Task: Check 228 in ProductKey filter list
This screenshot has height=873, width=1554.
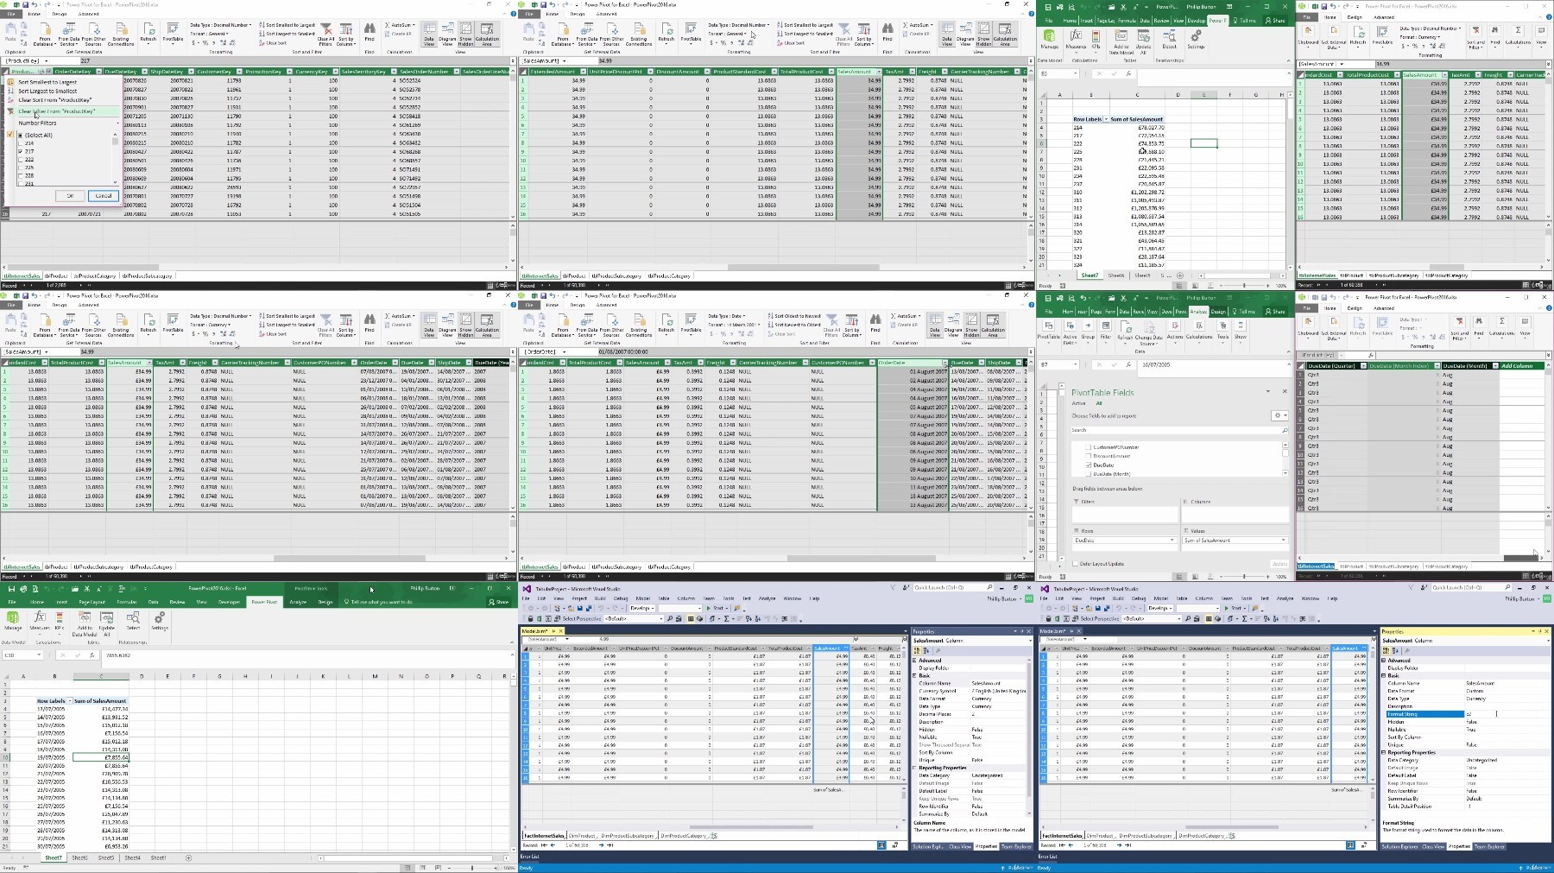Action: coord(22,175)
